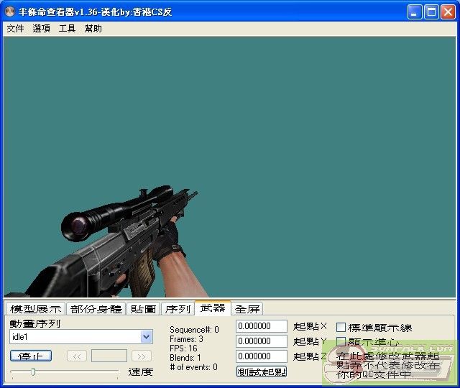Open the 全屏 fullscreen tab
Image resolution: width=460 pixels, height=388 pixels.
click(x=247, y=309)
